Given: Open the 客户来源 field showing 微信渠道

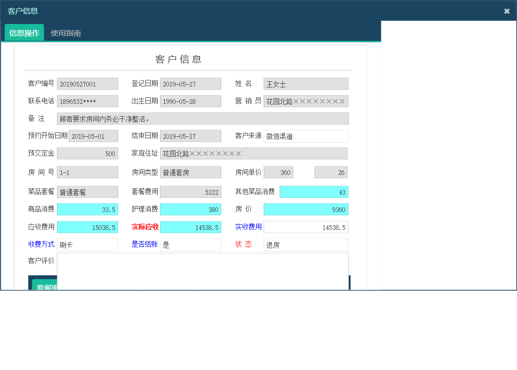Looking at the screenshot, I should pyautogui.click(x=306, y=136).
